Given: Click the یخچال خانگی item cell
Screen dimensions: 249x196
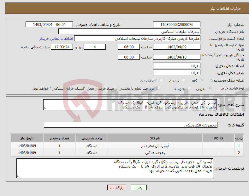Looking at the screenshot, I should [x=155, y=153].
